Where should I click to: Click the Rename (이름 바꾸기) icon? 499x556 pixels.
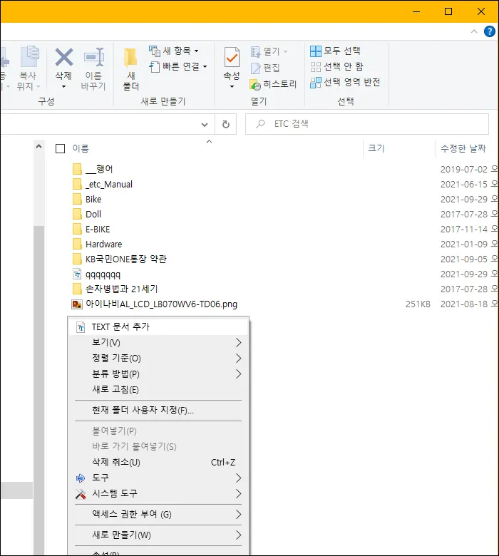click(94, 58)
